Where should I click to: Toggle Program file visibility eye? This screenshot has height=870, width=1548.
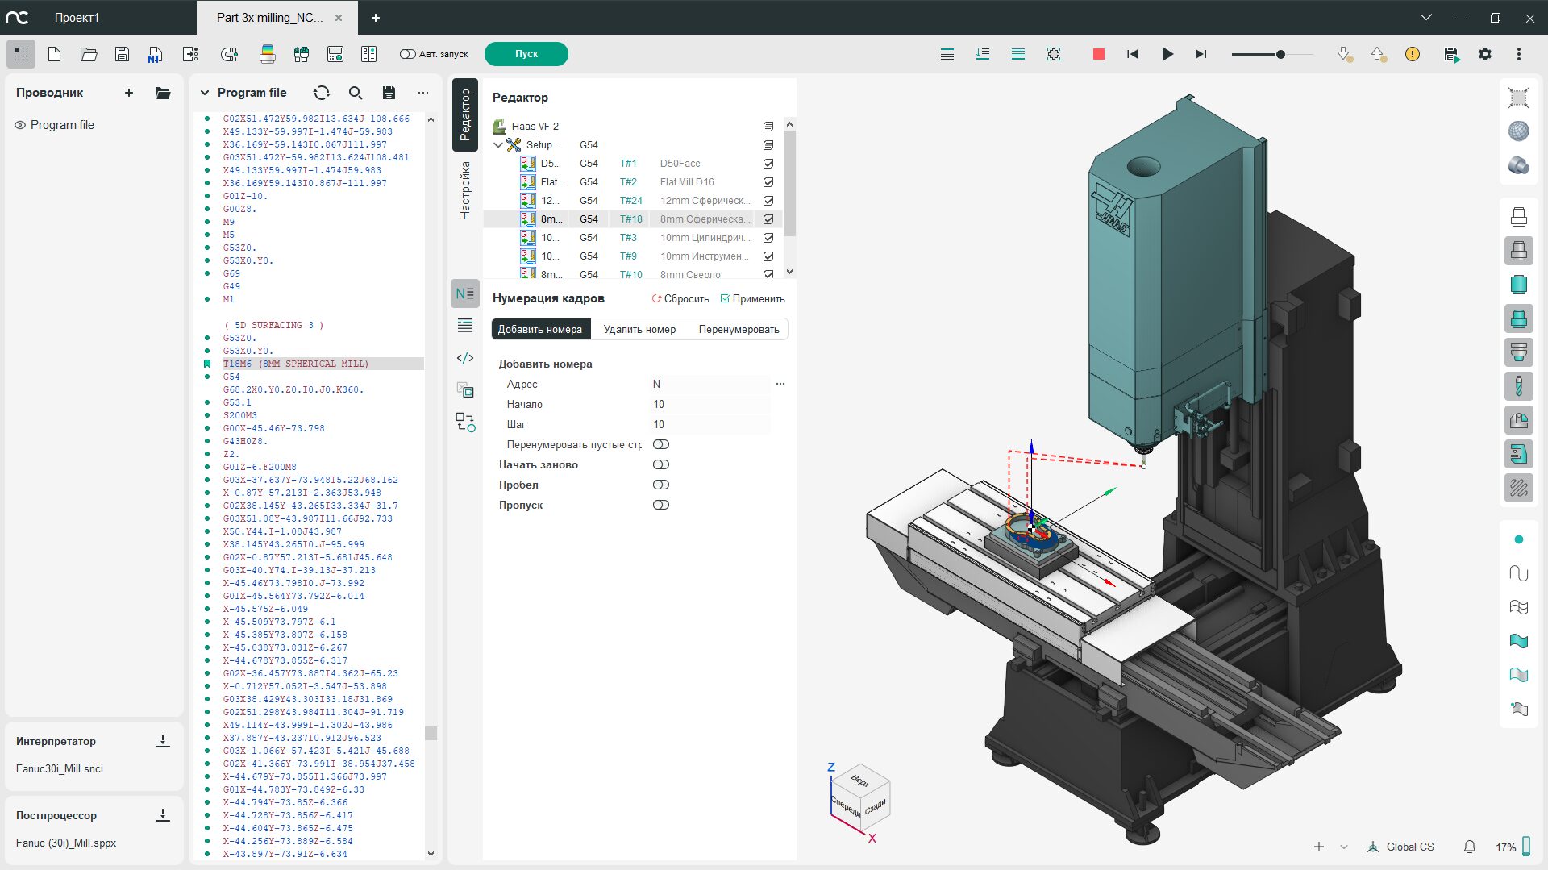point(20,125)
